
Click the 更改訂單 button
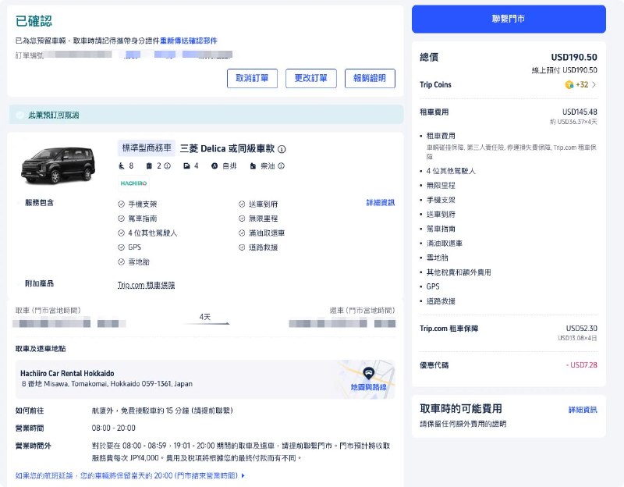click(x=310, y=79)
